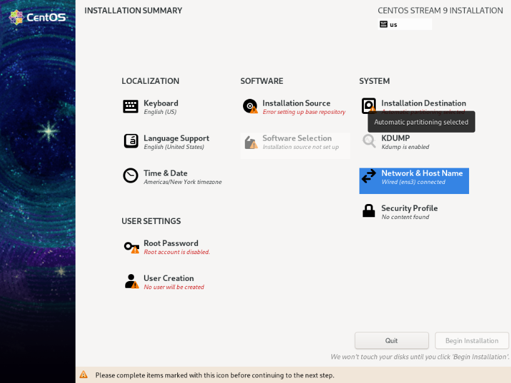Click the 'Automatic partitioning selected' tooltip
The image size is (511, 383).
point(421,122)
